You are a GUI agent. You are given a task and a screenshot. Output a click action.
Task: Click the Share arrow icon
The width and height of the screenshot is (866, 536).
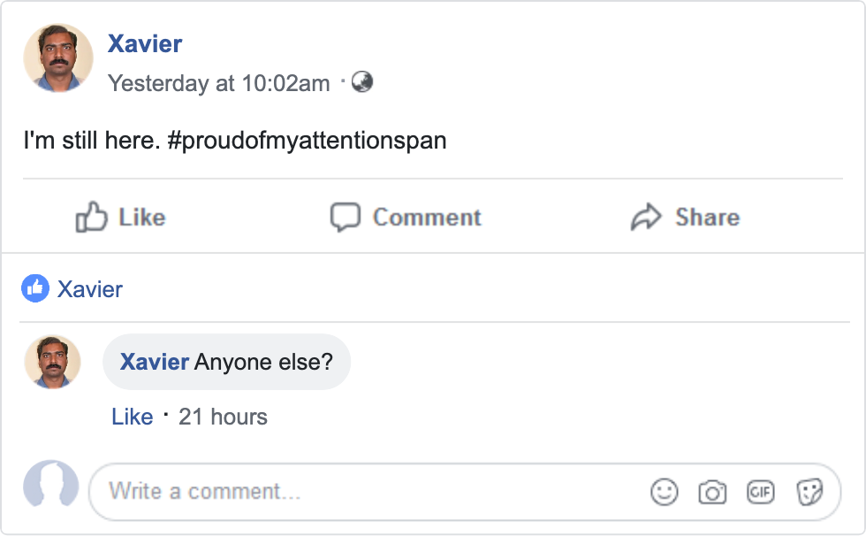tap(646, 217)
